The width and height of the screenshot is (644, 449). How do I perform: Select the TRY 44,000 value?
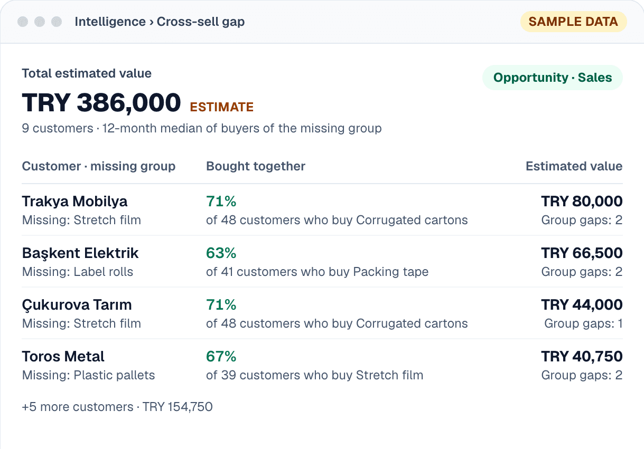(582, 304)
